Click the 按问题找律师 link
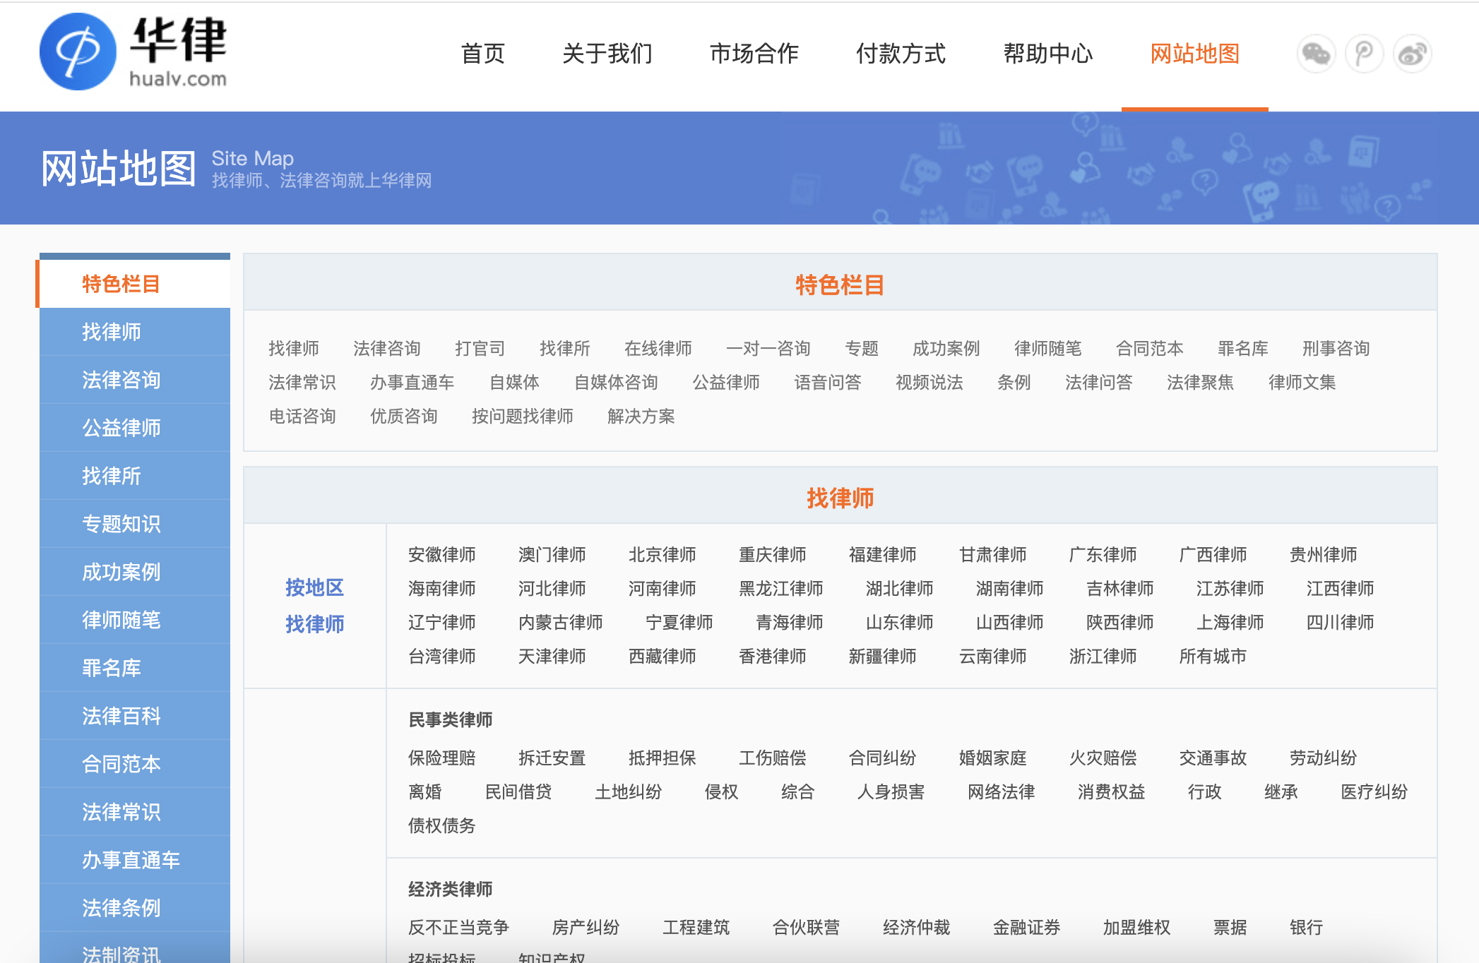This screenshot has width=1479, height=963. click(x=522, y=416)
